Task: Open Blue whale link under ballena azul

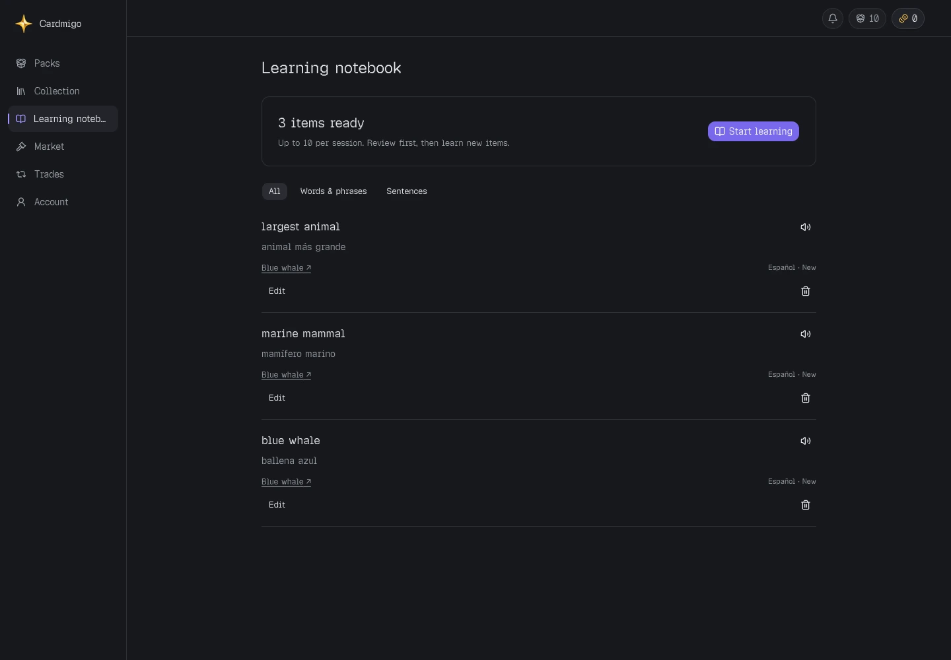Action: tap(287, 482)
